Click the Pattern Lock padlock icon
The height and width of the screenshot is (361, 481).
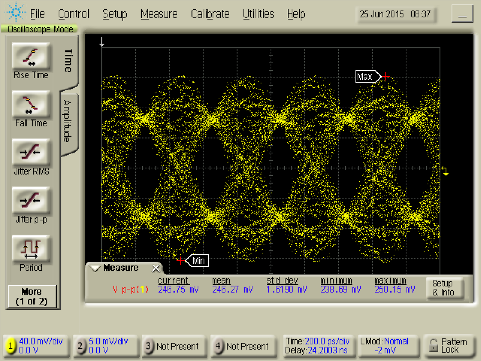433,346
